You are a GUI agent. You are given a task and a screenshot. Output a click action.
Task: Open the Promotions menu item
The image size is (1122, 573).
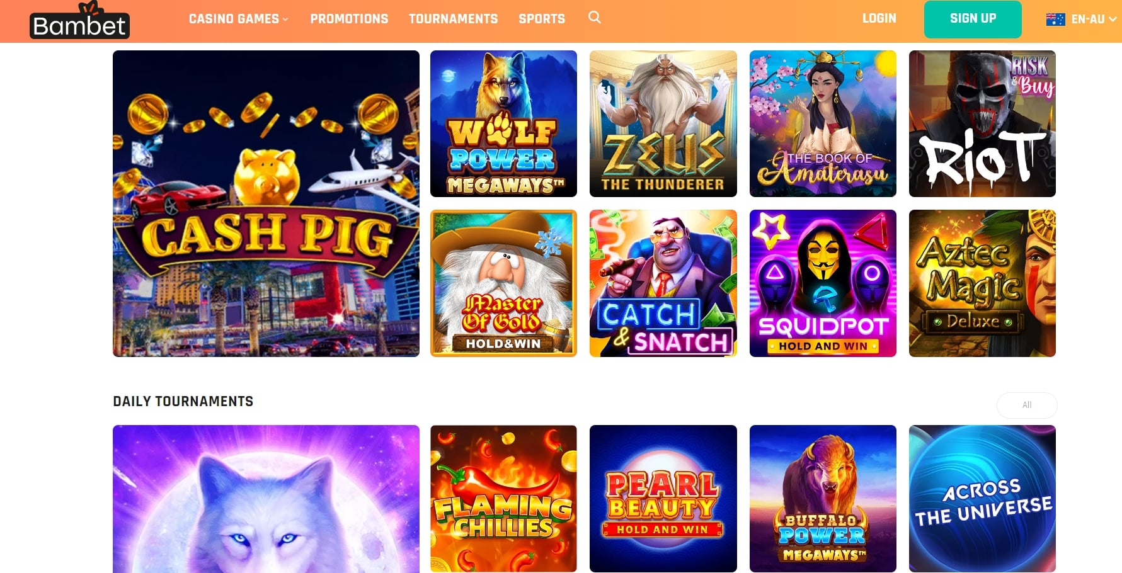pyautogui.click(x=349, y=19)
